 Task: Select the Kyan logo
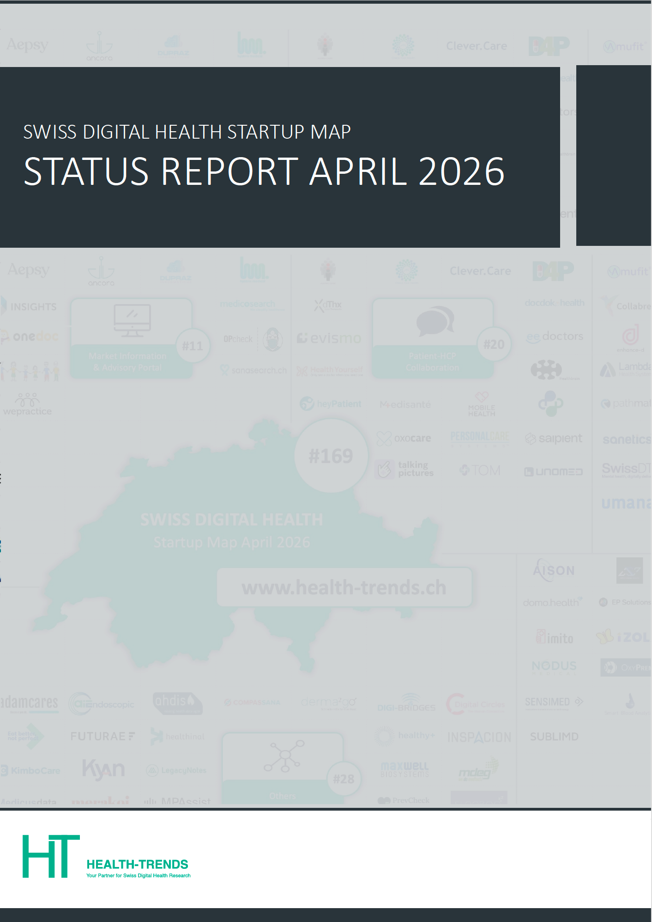pyautogui.click(x=103, y=769)
